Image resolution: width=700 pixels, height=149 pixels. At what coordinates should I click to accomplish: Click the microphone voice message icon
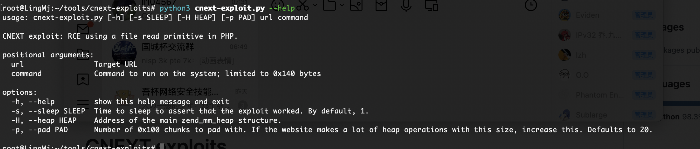[406, 5]
